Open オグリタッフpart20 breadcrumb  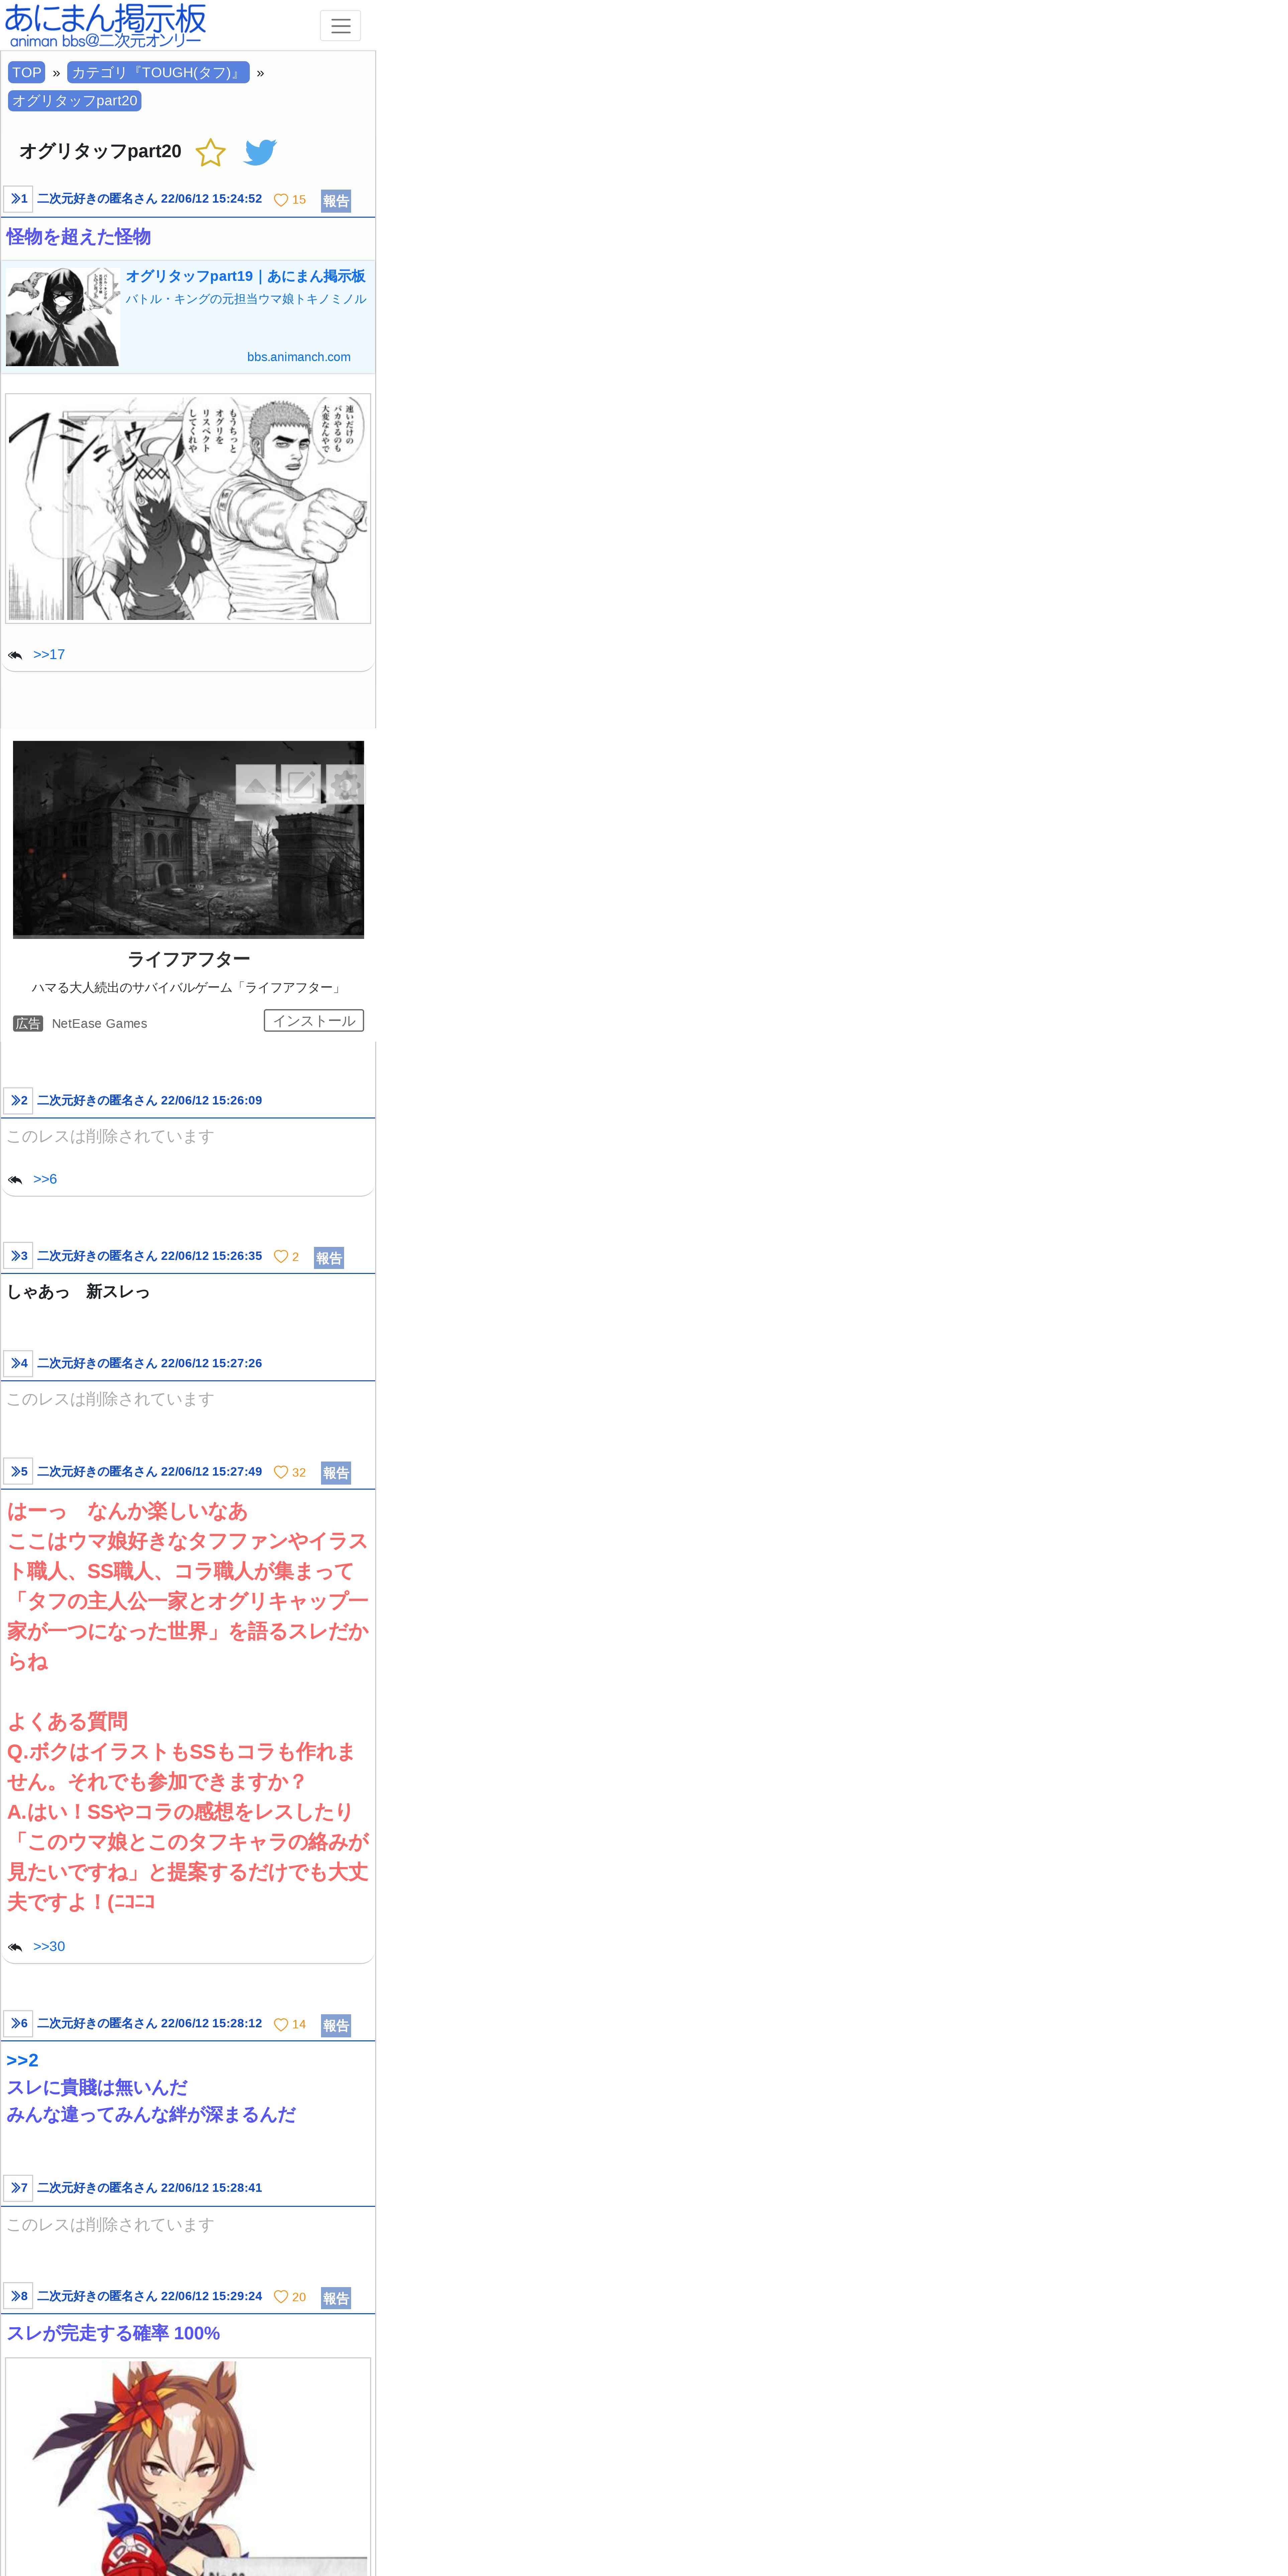[x=75, y=101]
